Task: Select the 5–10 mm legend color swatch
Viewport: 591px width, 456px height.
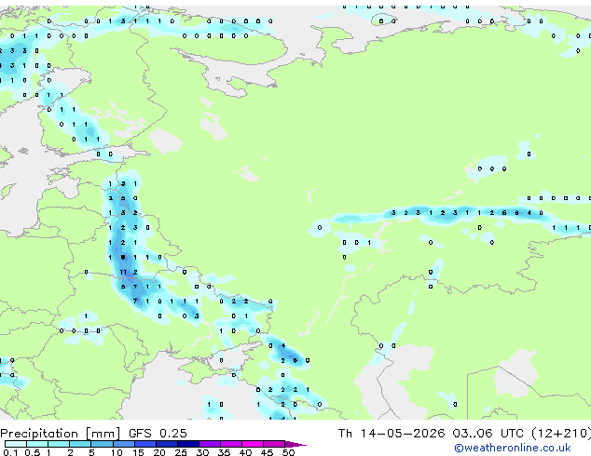Action: [x=102, y=444]
